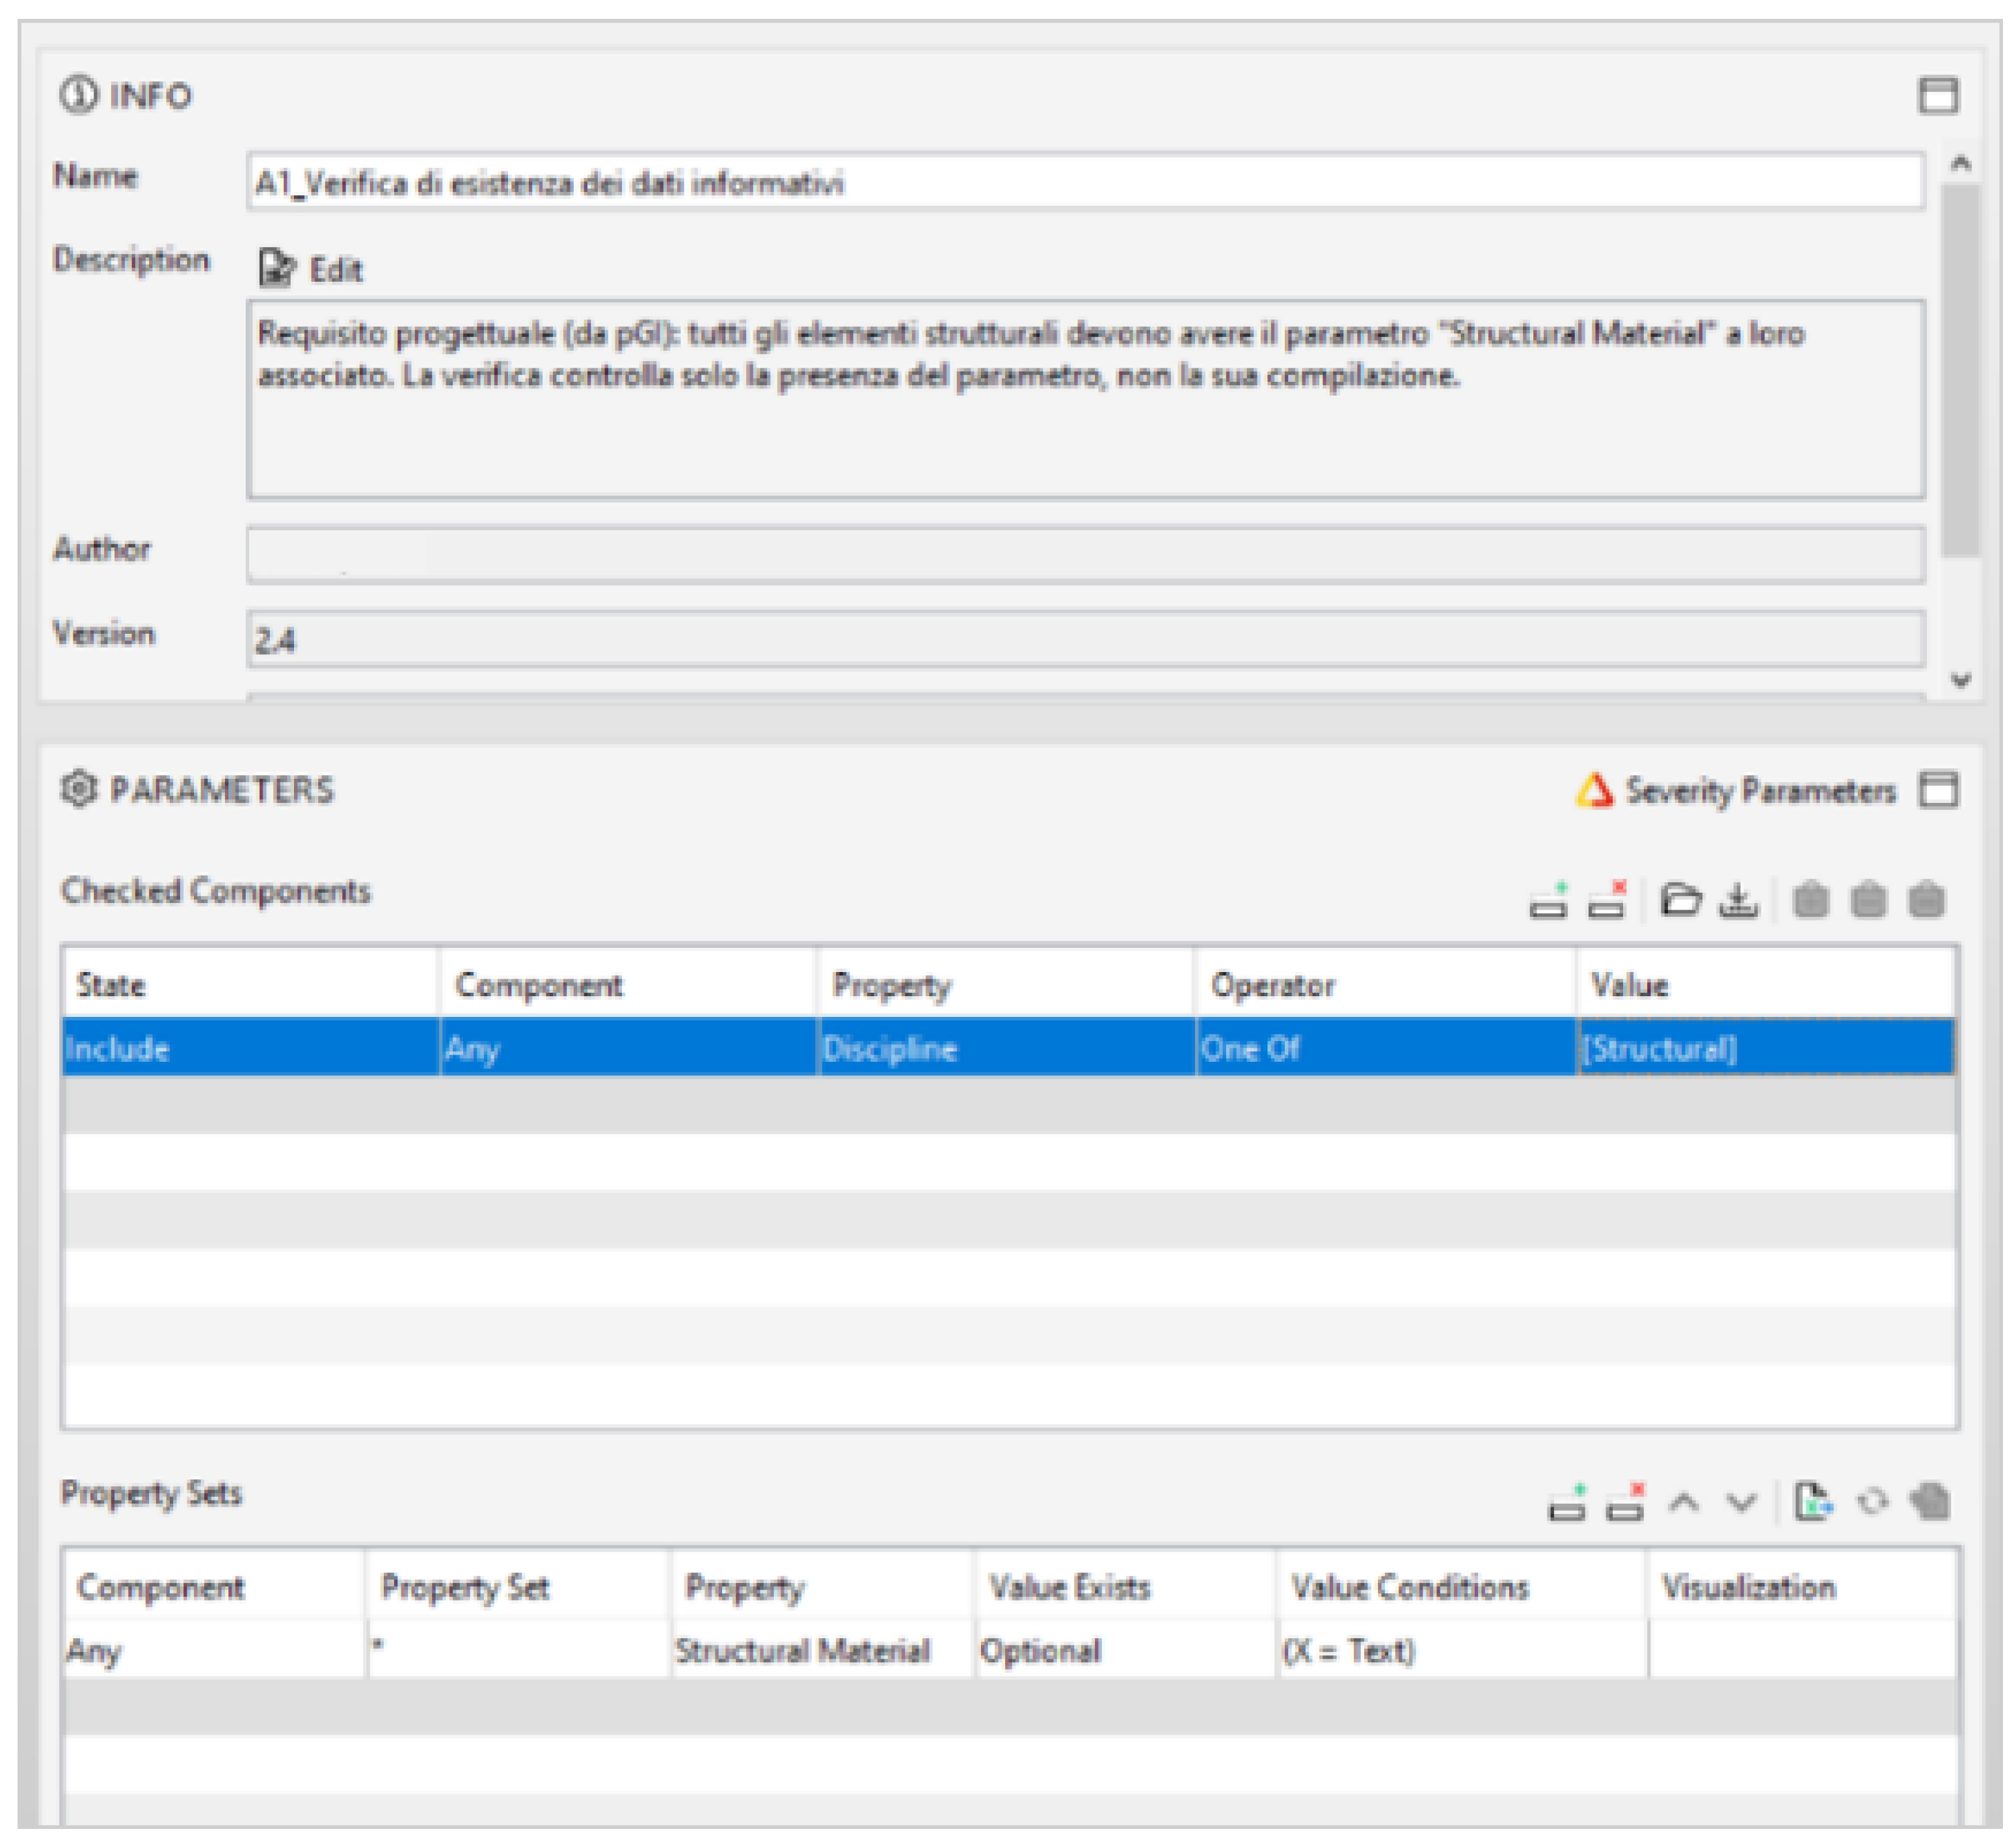The image size is (2016, 1840).
Task: Click refresh icon in Property Sets toolbar
Action: 1872,1502
